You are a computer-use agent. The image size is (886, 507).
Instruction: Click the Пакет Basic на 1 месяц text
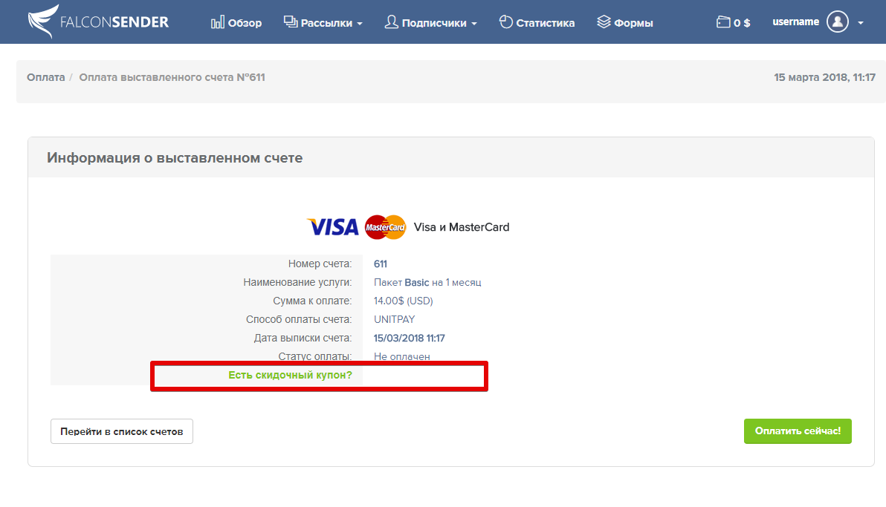[x=427, y=282]
